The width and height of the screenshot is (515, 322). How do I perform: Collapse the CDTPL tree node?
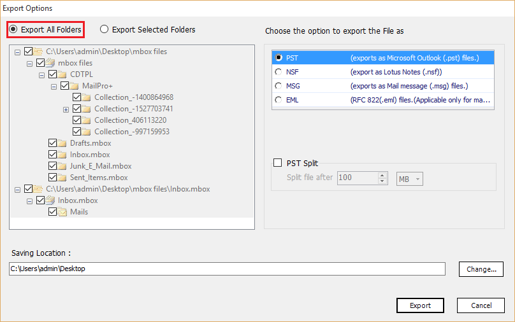[41, 74]
